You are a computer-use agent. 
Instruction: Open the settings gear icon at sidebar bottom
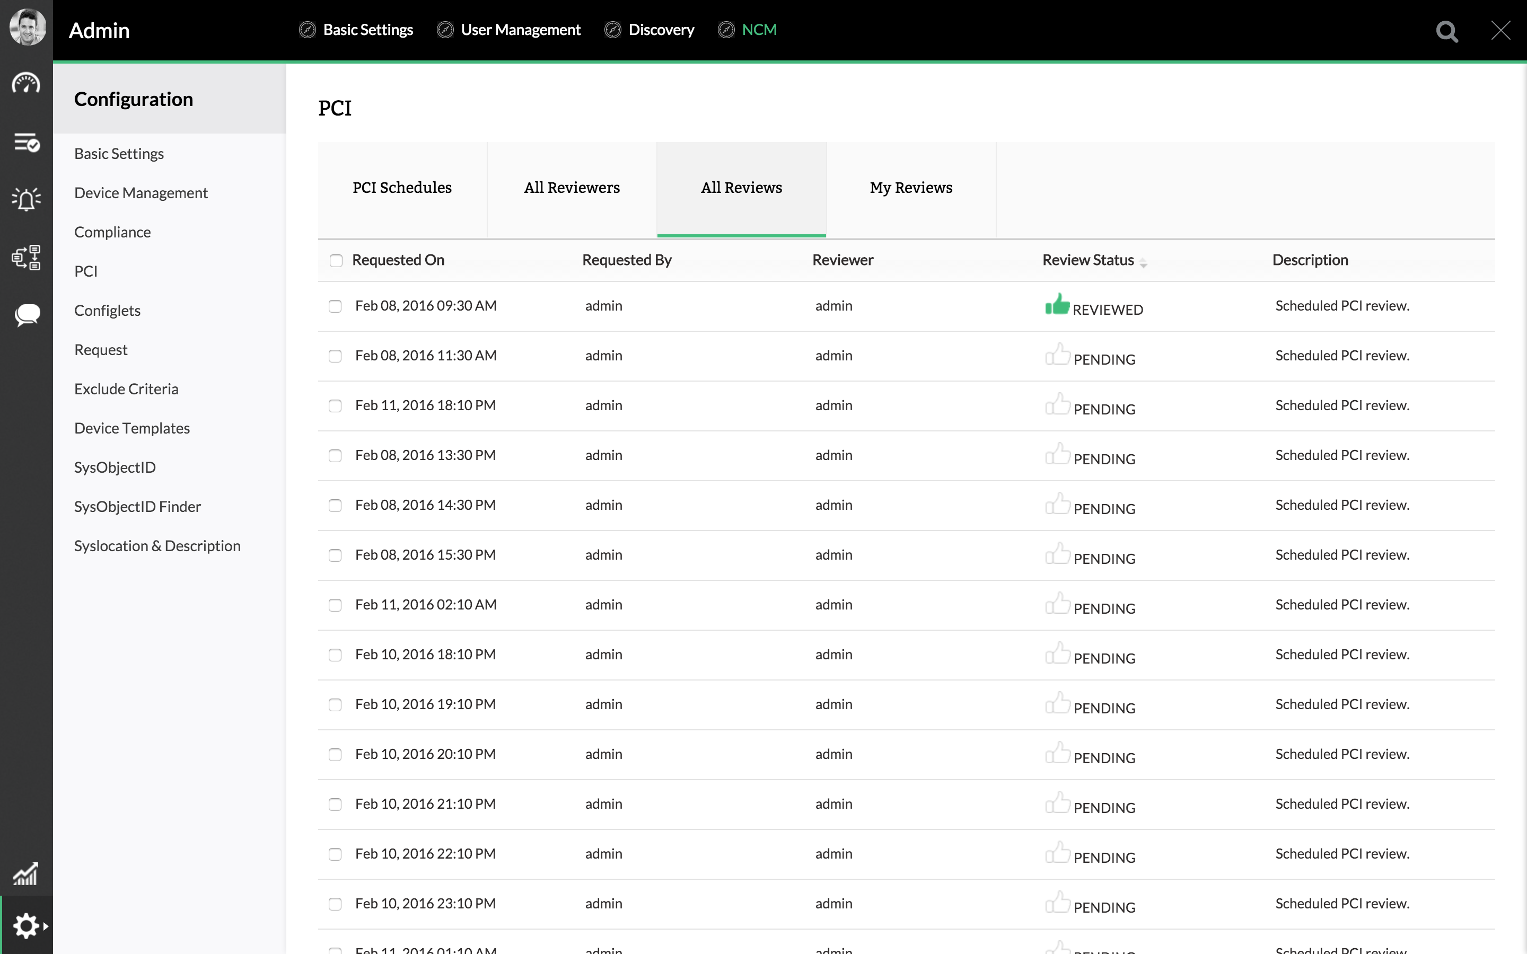tap(26, 925)
